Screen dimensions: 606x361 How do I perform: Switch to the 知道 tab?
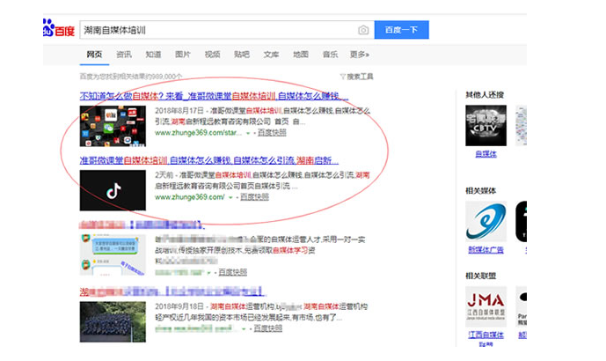click(x=153, y=55)
